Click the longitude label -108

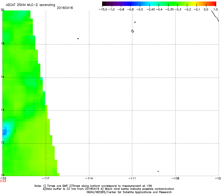(176, 178)
